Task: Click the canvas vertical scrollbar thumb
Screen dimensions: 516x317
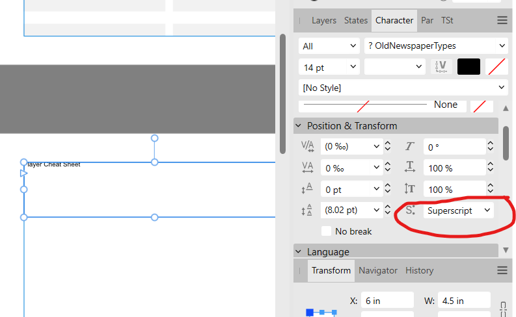Action: 282,94
